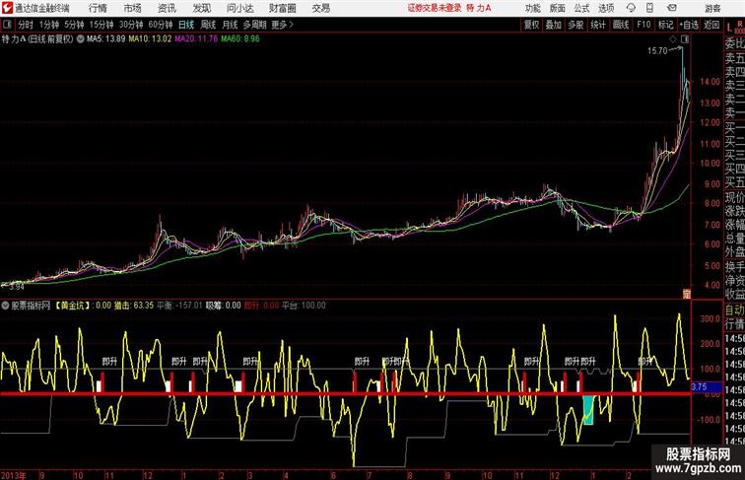This screenshot has width=745, height=480.
Task: Click the MA60: 8.96 indicator value
Action: (x=240, y=39)
